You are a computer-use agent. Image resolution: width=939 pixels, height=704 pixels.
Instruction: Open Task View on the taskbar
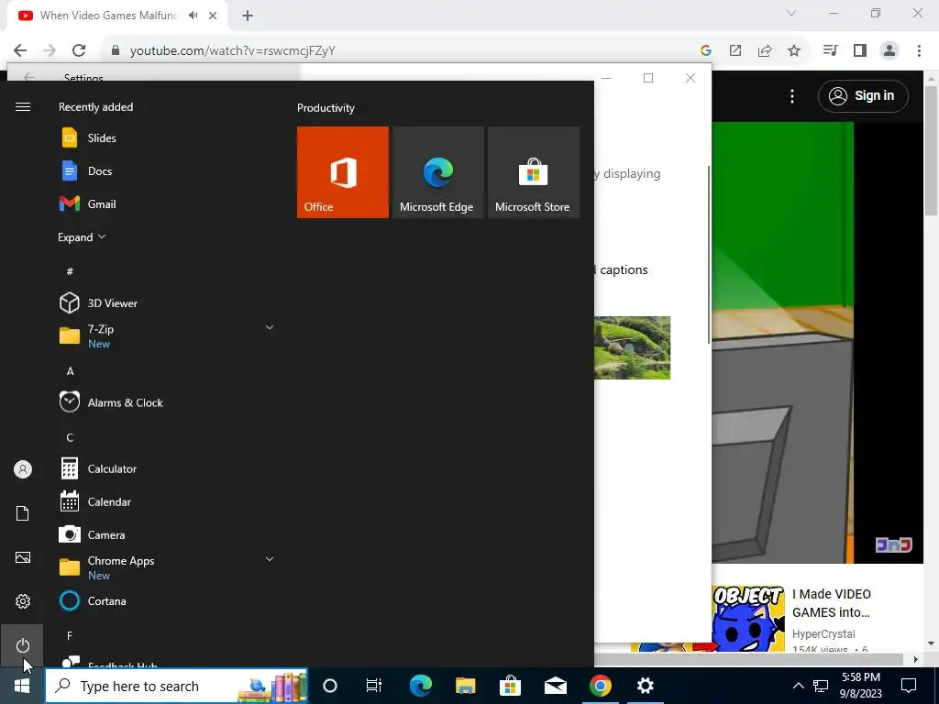(x=374, y=686)
